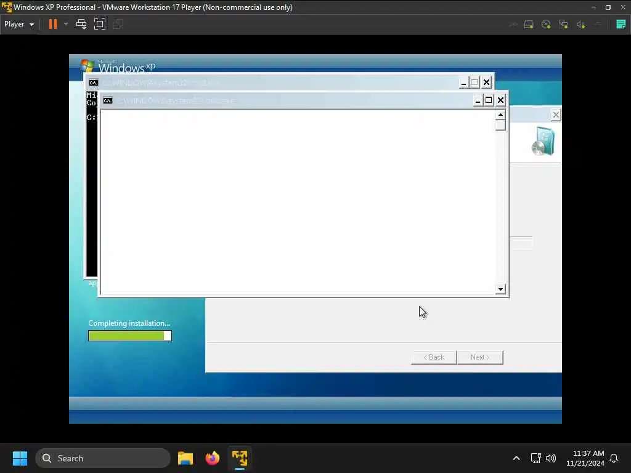Click the greyed Back button in setup wizard
This screenshot has width=631, height=473.
[434, 357]
